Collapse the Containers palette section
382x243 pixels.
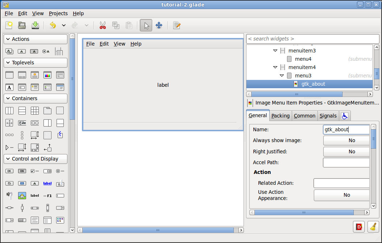tap(36, 98)
